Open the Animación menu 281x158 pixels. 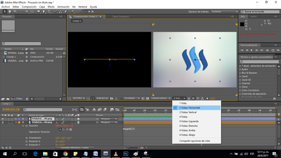[63, 7]
